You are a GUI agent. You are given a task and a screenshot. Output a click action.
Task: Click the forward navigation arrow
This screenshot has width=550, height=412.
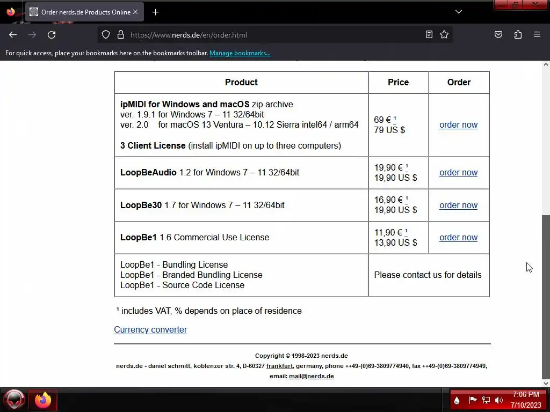pos(32,35)
